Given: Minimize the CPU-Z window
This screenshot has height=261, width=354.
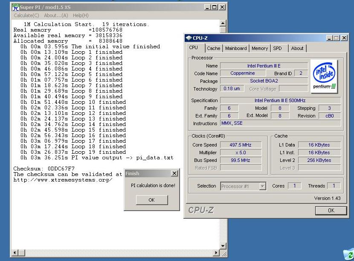Looking at the screenshot, I should 329,38.
